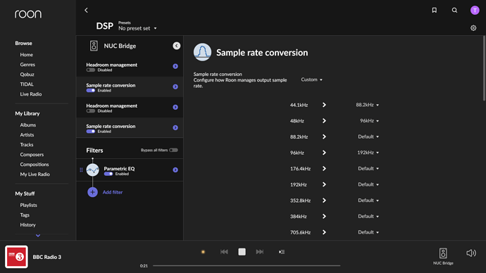Open 705.6kHz output Default dropdown
486x273 pixels.
point(368,232)
